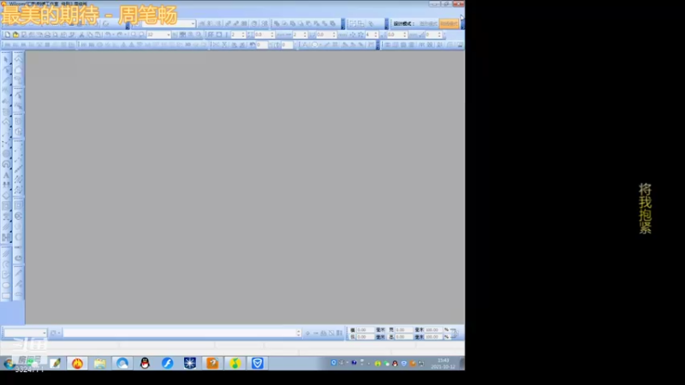The image size is (685, 385).
Task: Edit the lower 100.00 percent field
Action: tap(434, 337)
